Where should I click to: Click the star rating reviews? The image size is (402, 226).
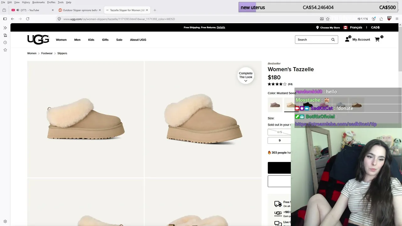[x=277, y=84]
